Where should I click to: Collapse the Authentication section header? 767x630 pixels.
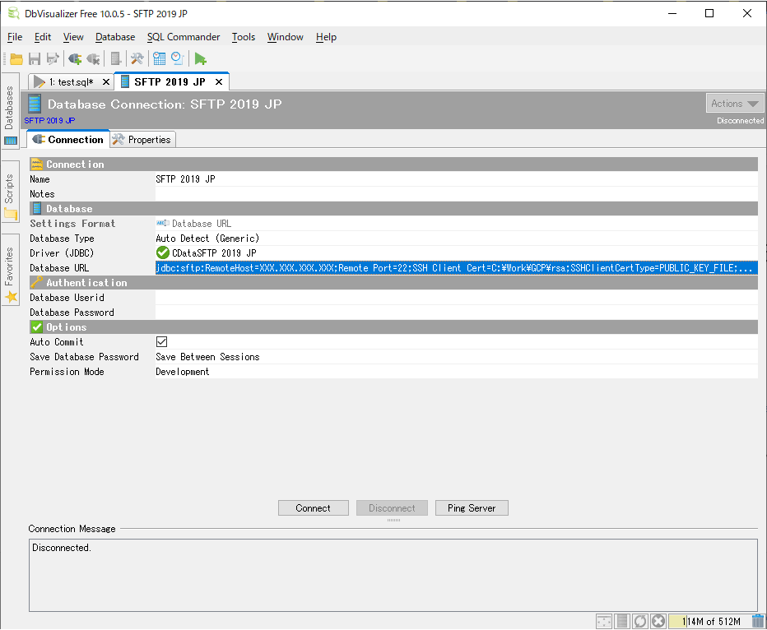[393, 282]
